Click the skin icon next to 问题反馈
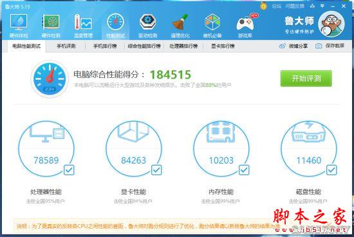 click(x=312, y=6)
